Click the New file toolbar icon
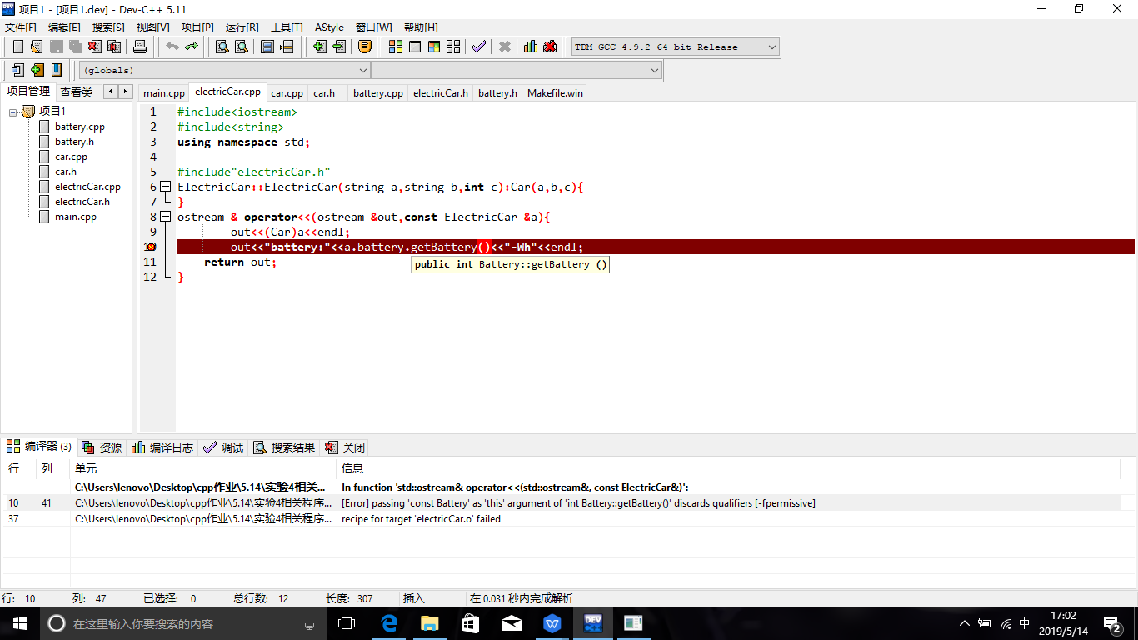This screenshot has width=1138, height=640. click(x=17, y=47)
